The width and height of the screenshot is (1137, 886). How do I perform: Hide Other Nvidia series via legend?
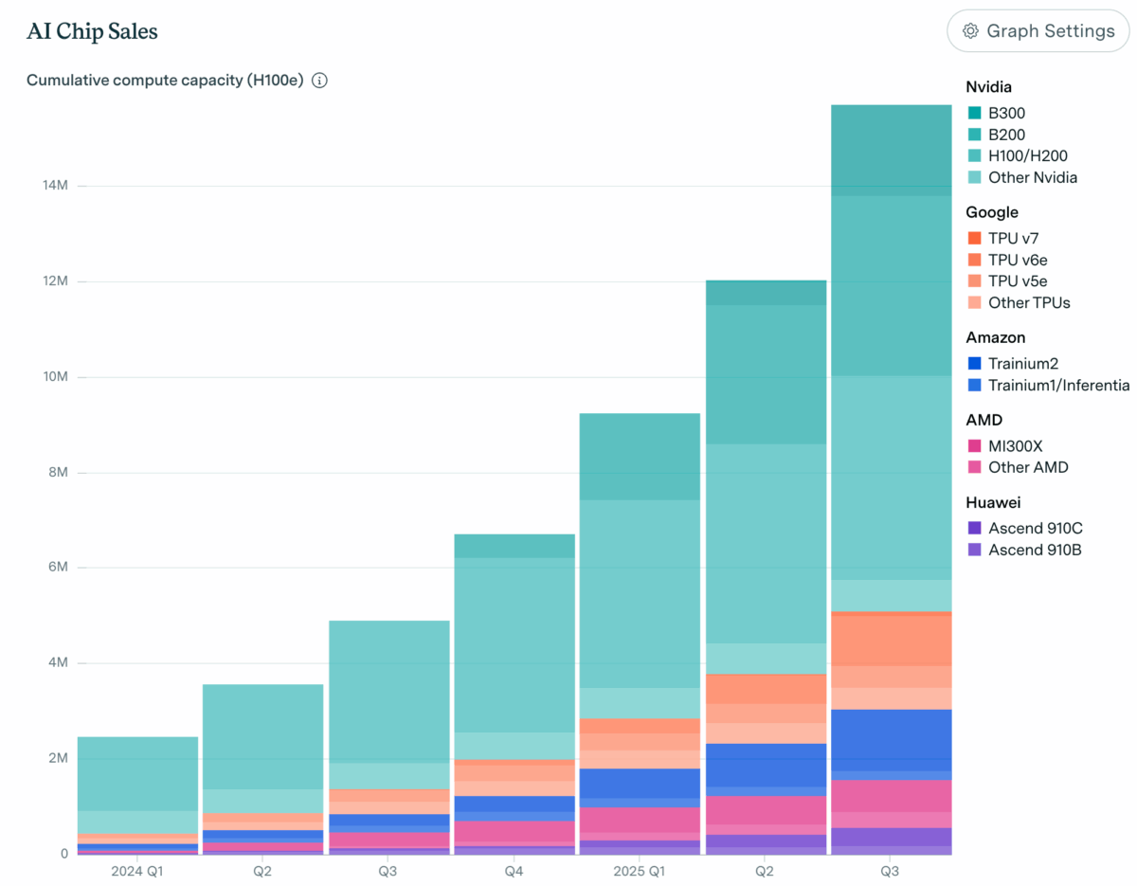(1032, 177)
